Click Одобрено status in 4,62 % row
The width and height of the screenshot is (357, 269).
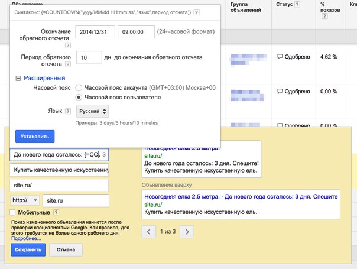(297, 57)
